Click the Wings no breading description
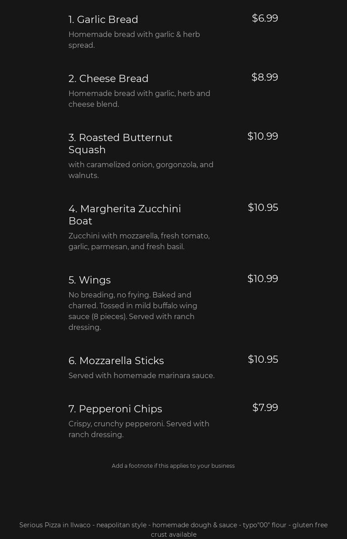 pyautogui.click(x=133, y=311)
